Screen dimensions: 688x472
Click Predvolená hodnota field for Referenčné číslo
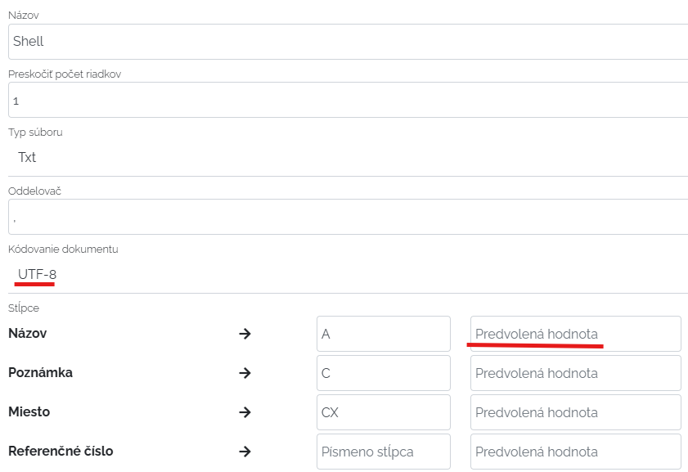(575, 452)
